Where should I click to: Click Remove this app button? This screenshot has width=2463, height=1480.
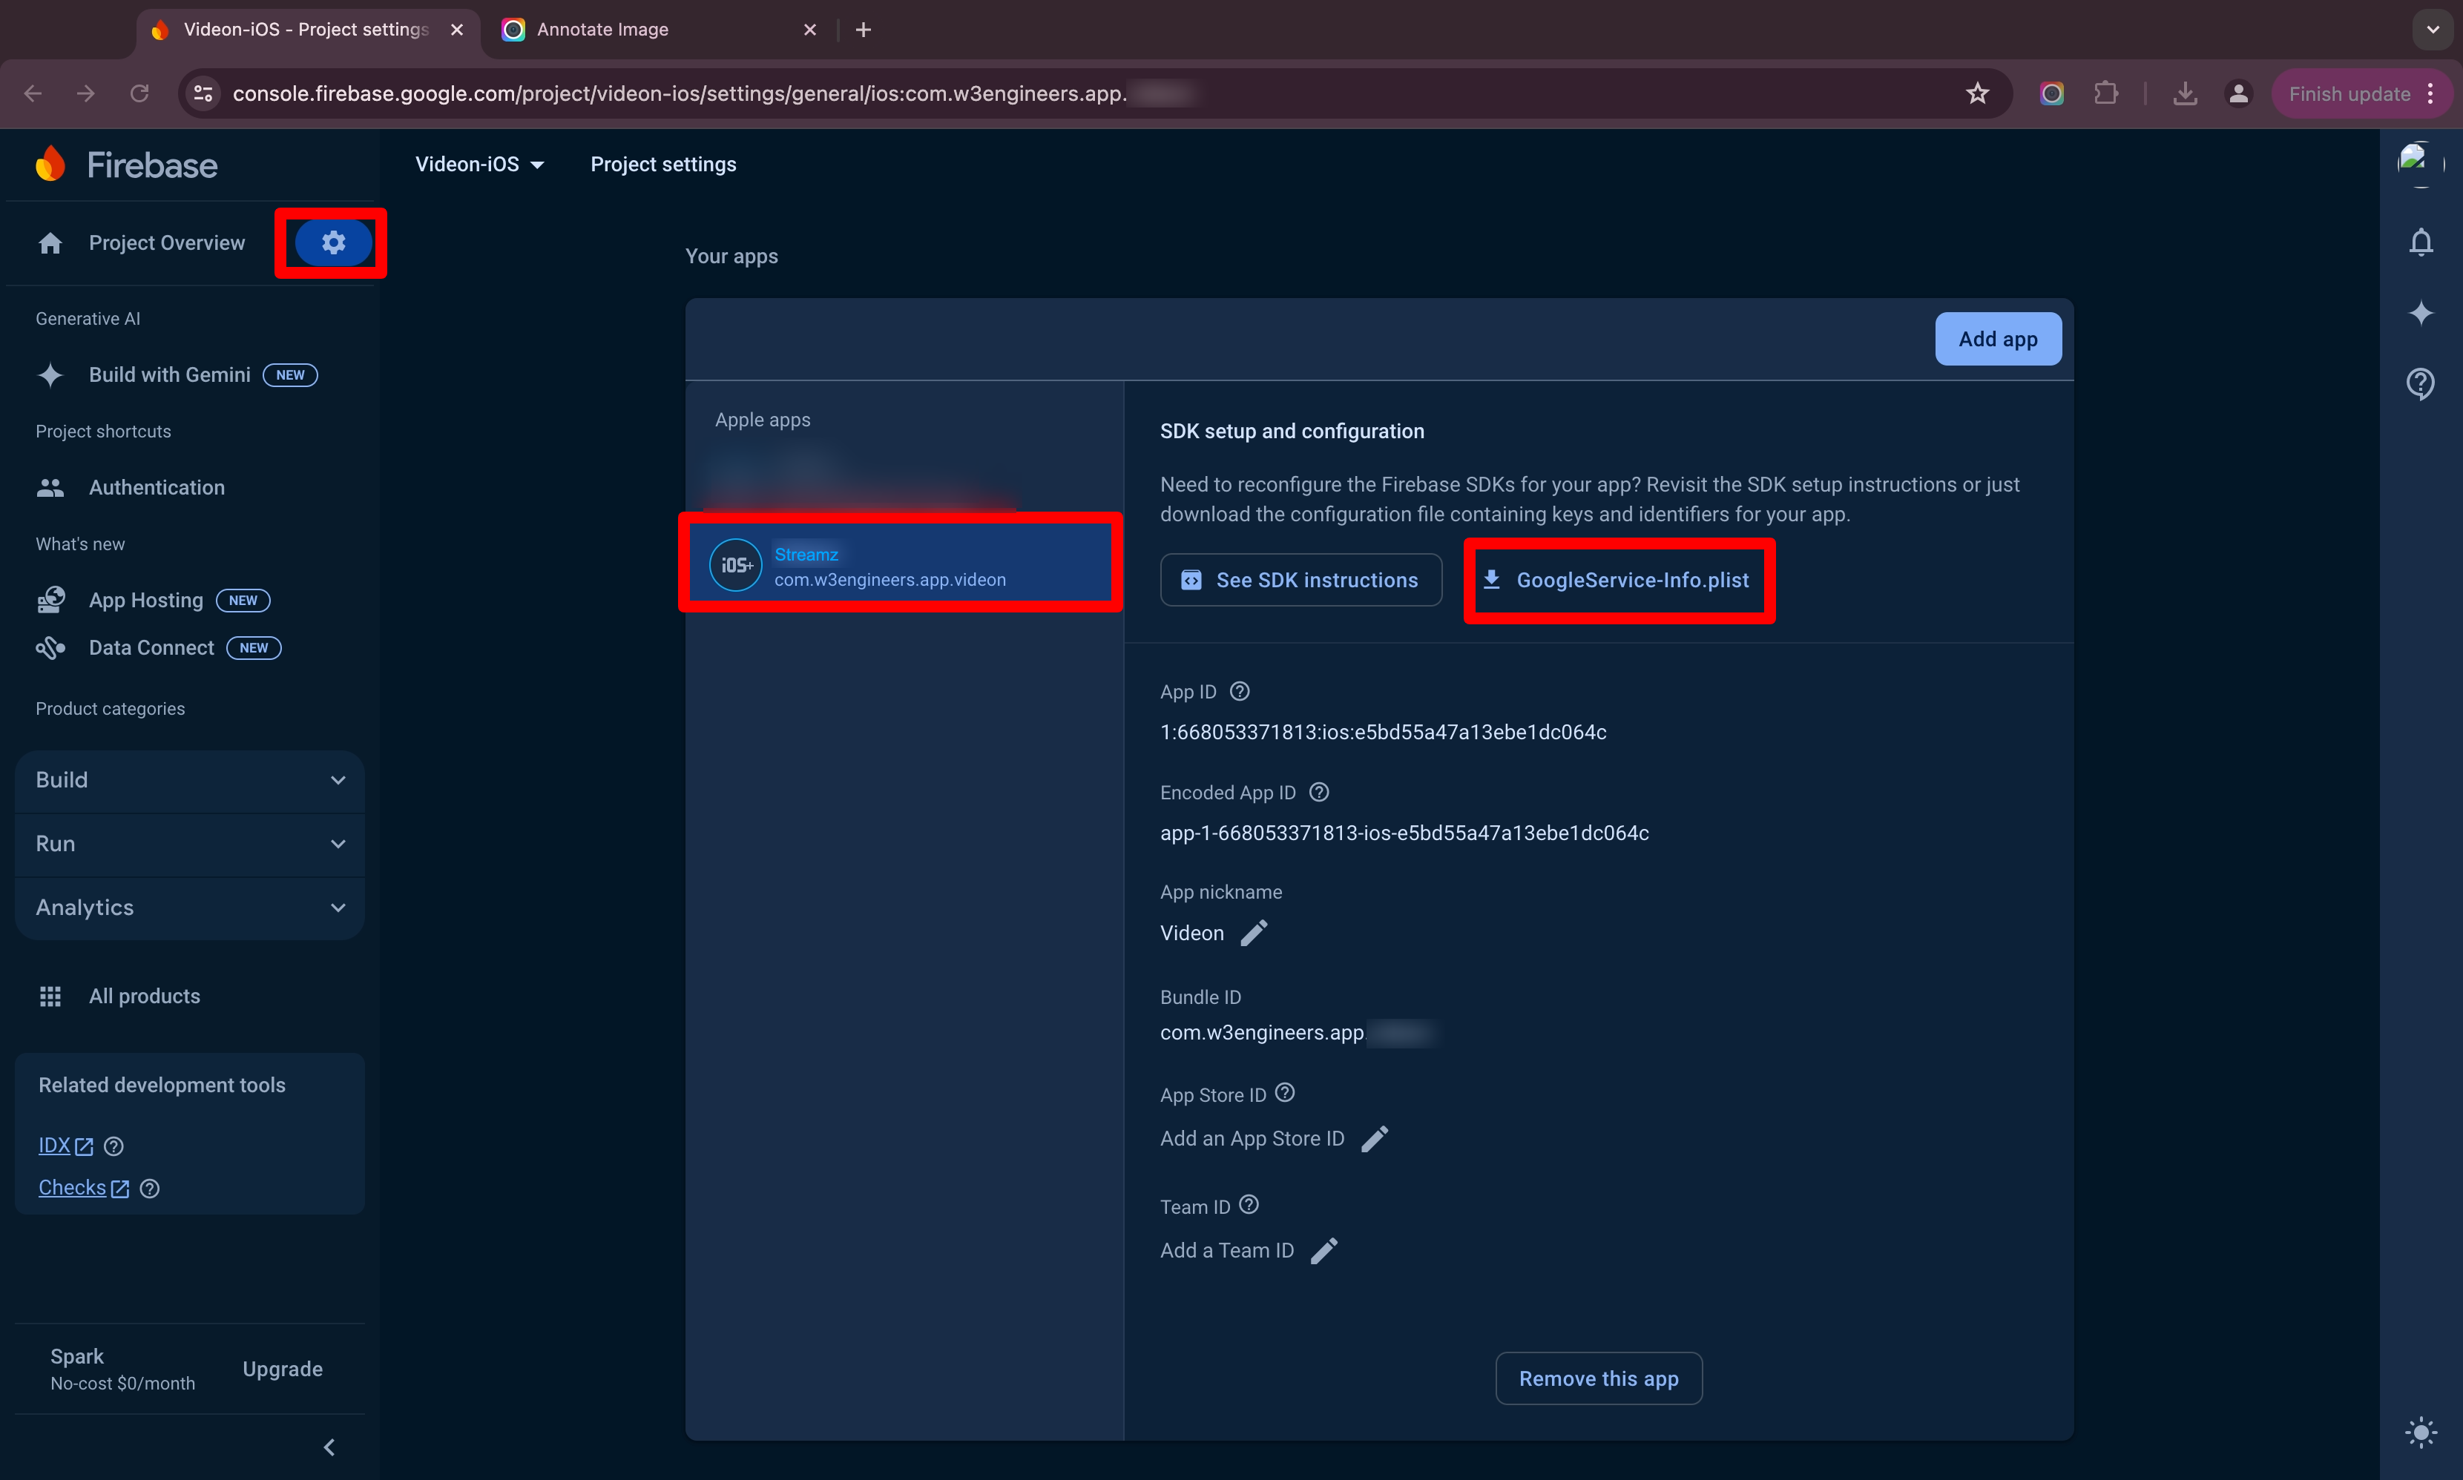coord(1599,1378)
